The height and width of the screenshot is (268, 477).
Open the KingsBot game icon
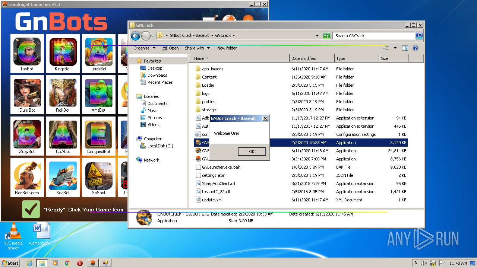click(63, 54)
